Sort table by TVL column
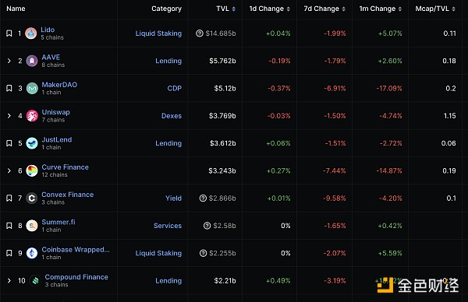 [226, 9]
